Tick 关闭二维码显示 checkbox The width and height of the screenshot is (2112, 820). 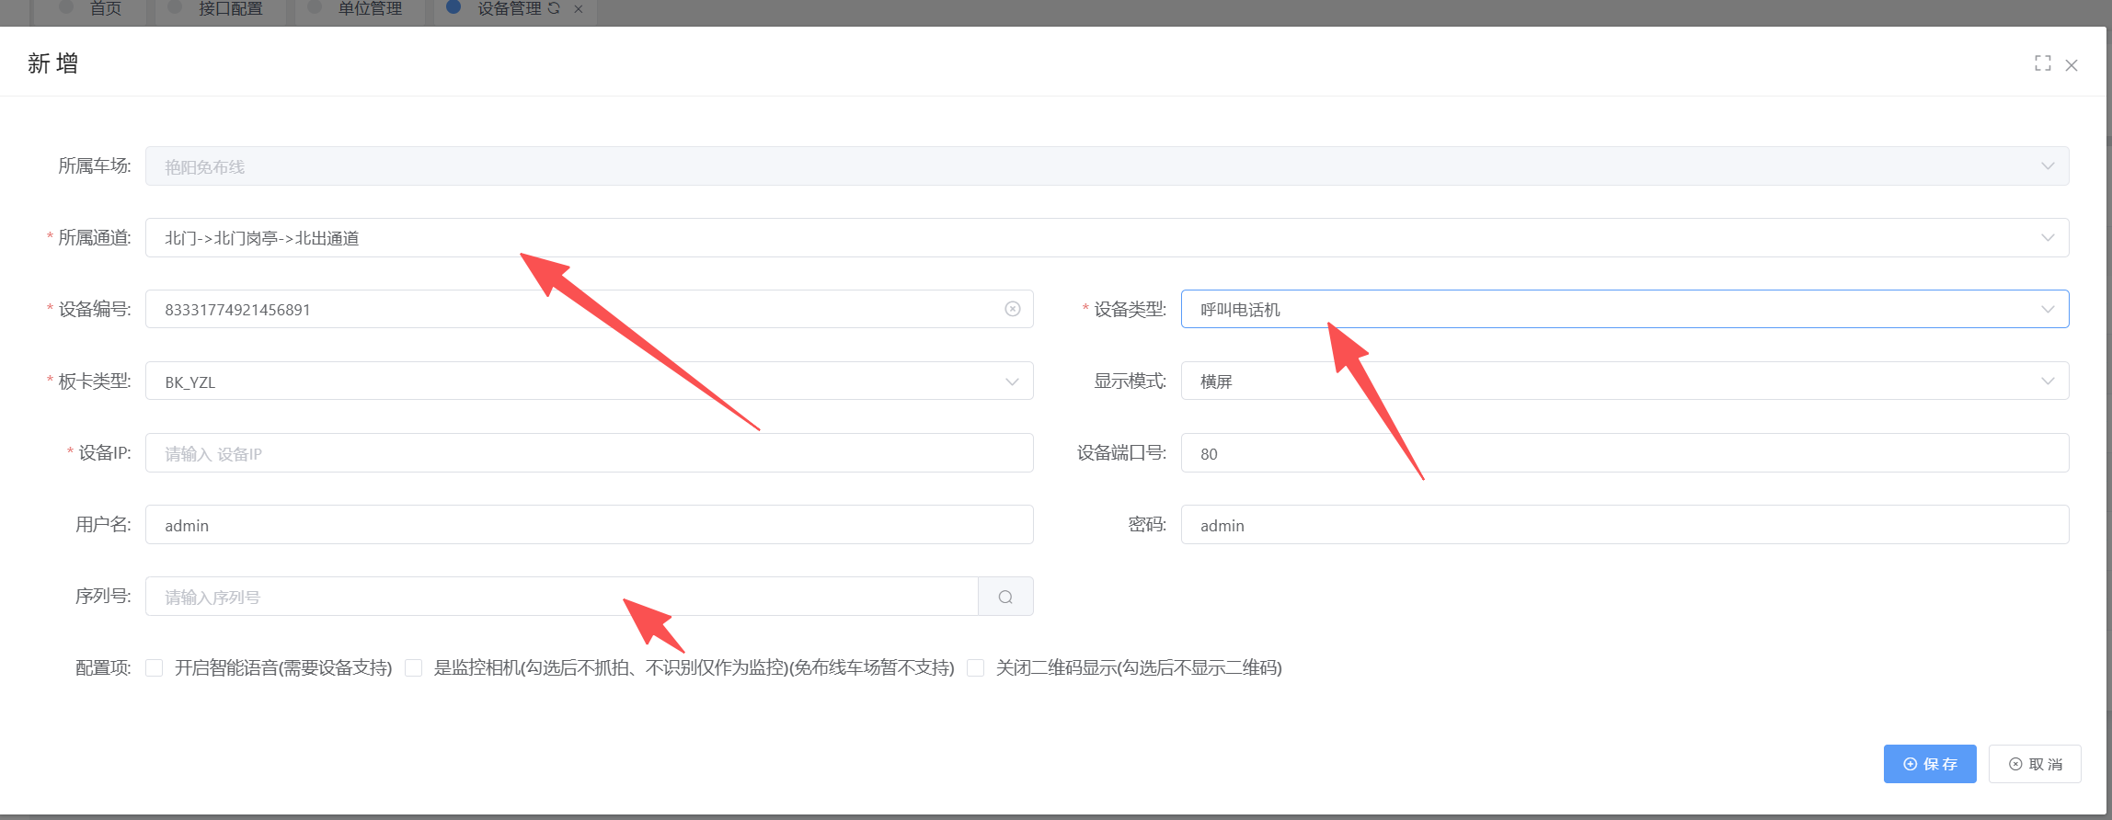(976, 667)
